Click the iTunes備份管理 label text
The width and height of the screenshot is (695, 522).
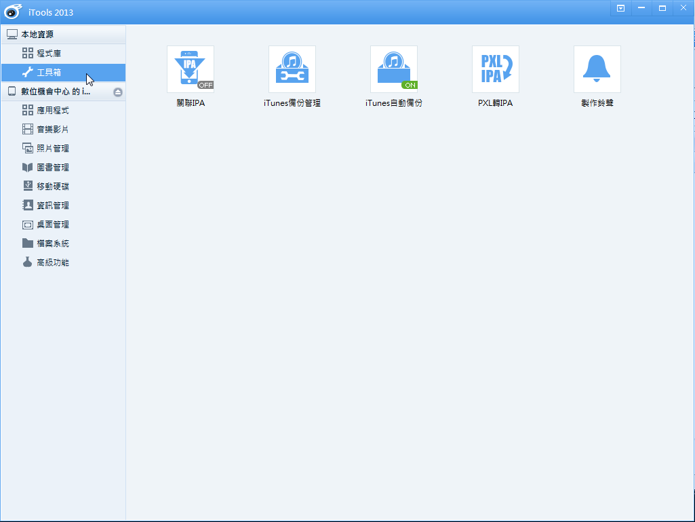292,103
